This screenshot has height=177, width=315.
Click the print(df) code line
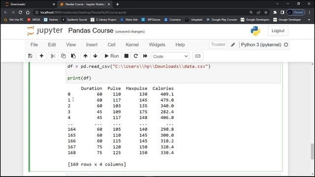coord(79,78)
